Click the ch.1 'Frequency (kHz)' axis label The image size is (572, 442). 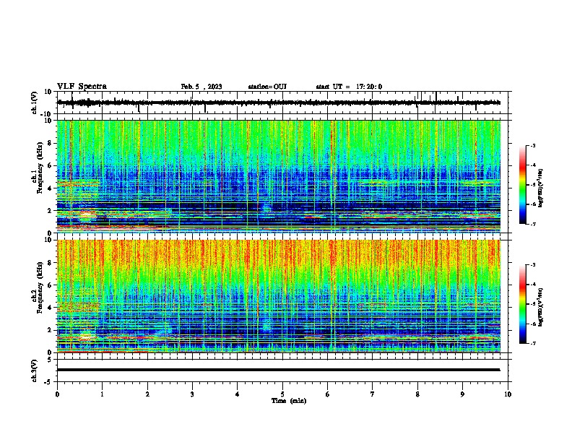point(40,168)
